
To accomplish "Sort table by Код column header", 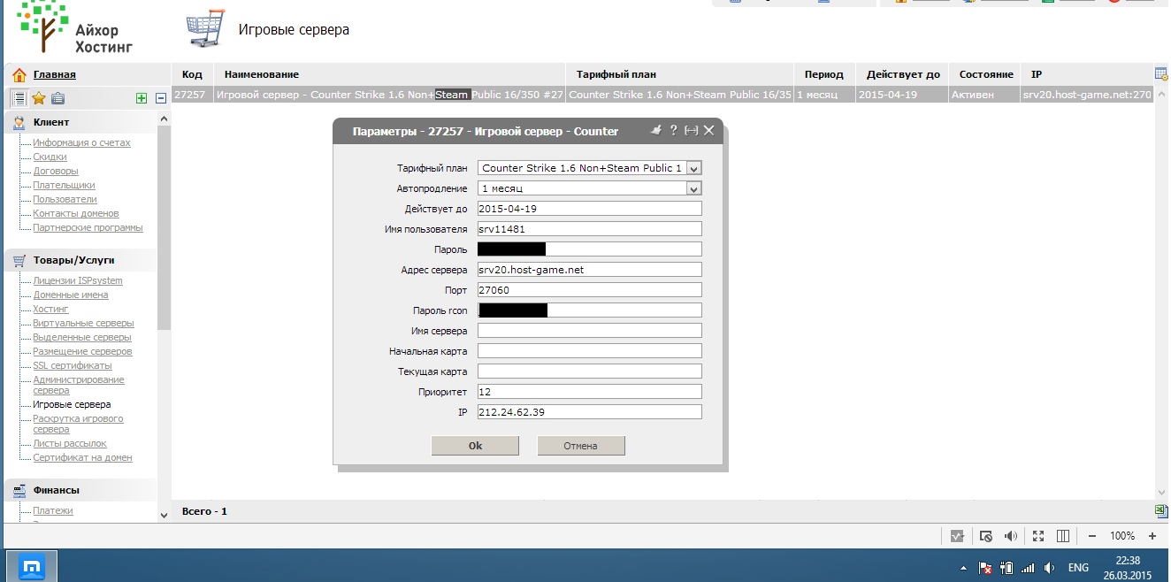I will [192, 74].
